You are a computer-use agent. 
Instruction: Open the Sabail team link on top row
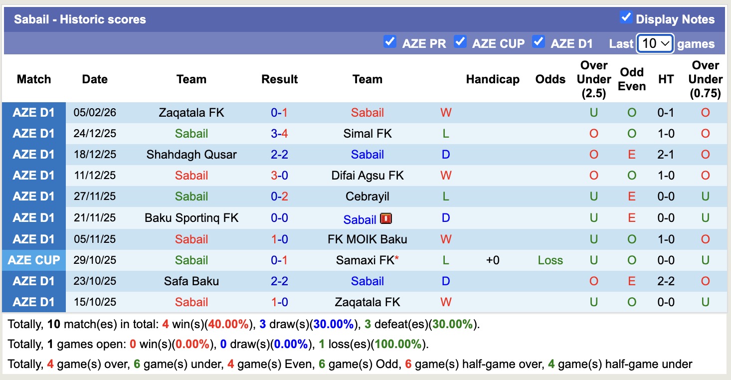(367, 112)
